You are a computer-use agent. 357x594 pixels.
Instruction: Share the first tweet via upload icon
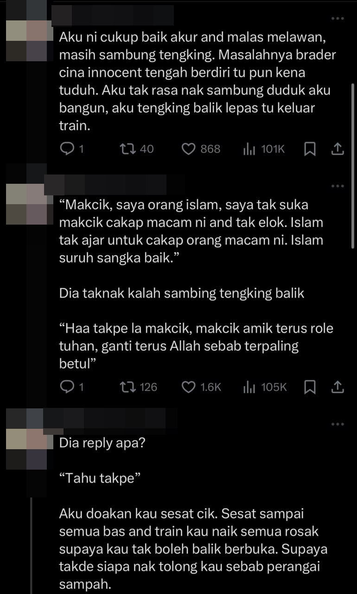point(338,149)
